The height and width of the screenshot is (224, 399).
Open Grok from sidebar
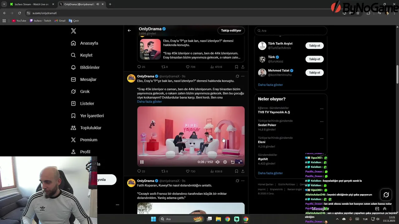pyautogui.click(x=80, y=91)
